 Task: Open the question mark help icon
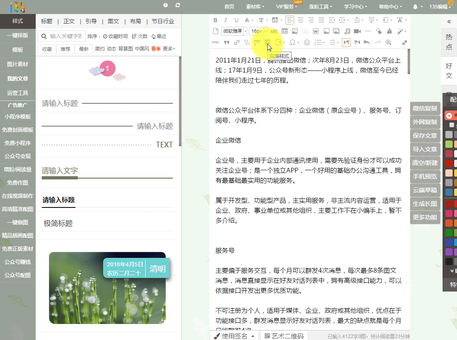click(166, 5)
